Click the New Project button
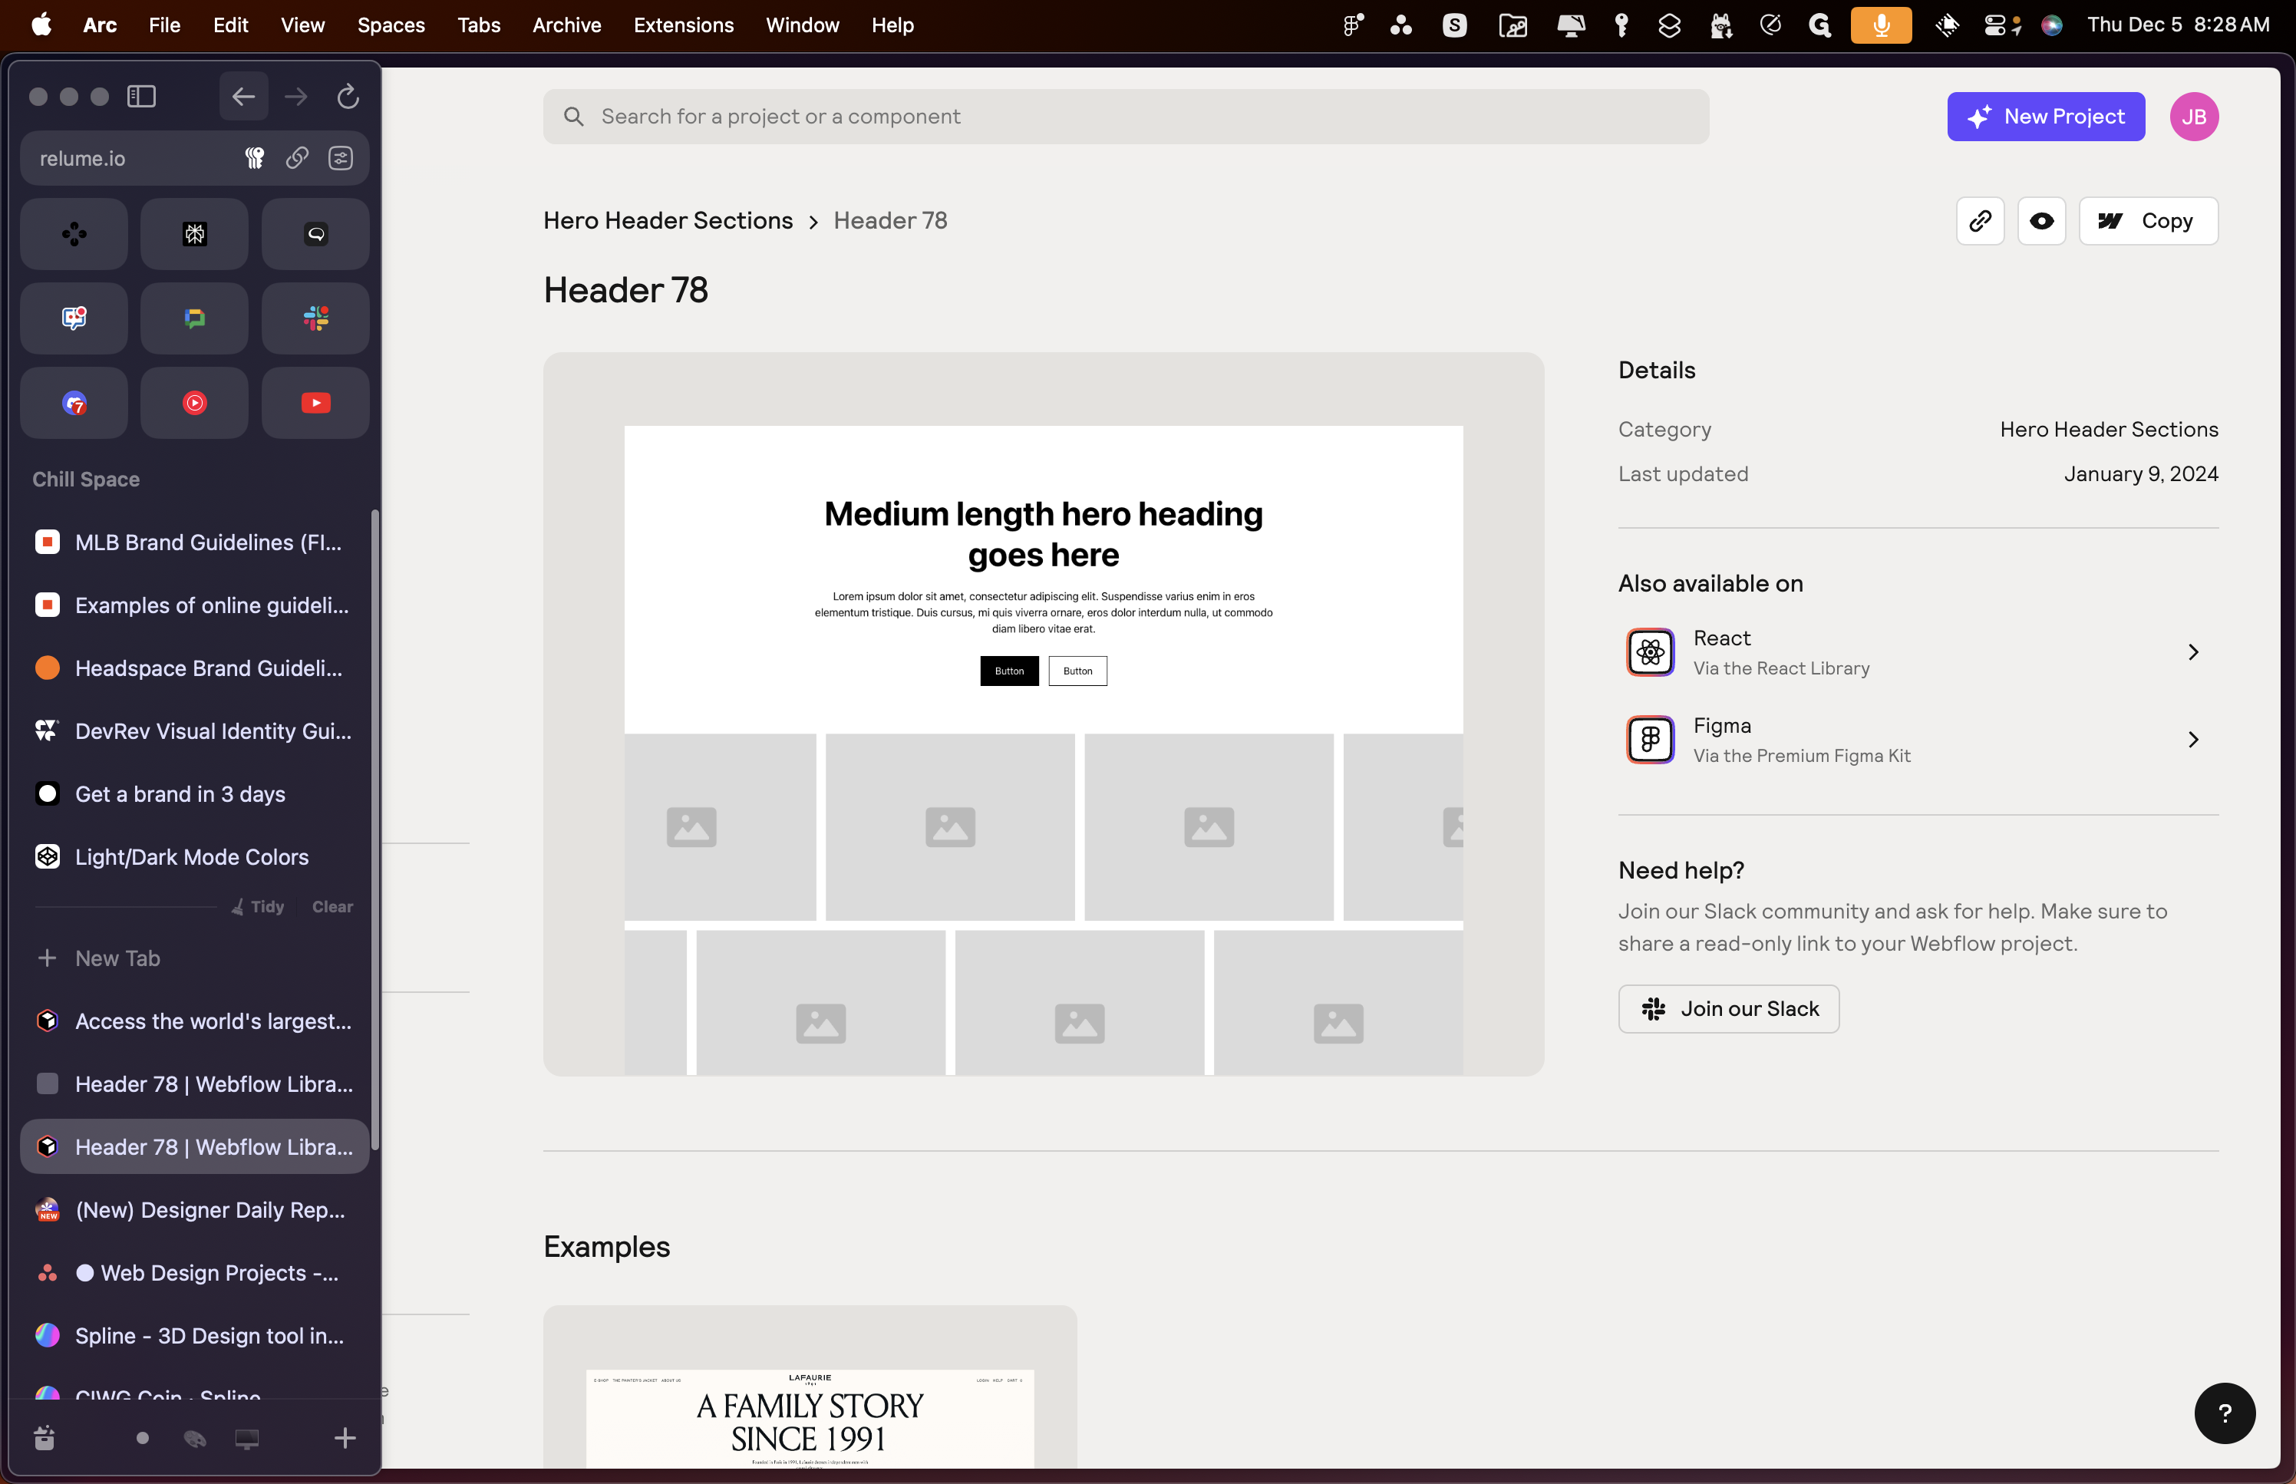Screen dimensions: 2296x1484 [2046, 117]
